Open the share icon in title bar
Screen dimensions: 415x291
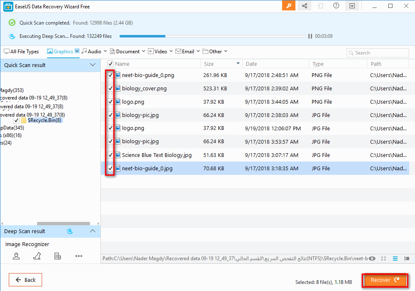(304, 6)
